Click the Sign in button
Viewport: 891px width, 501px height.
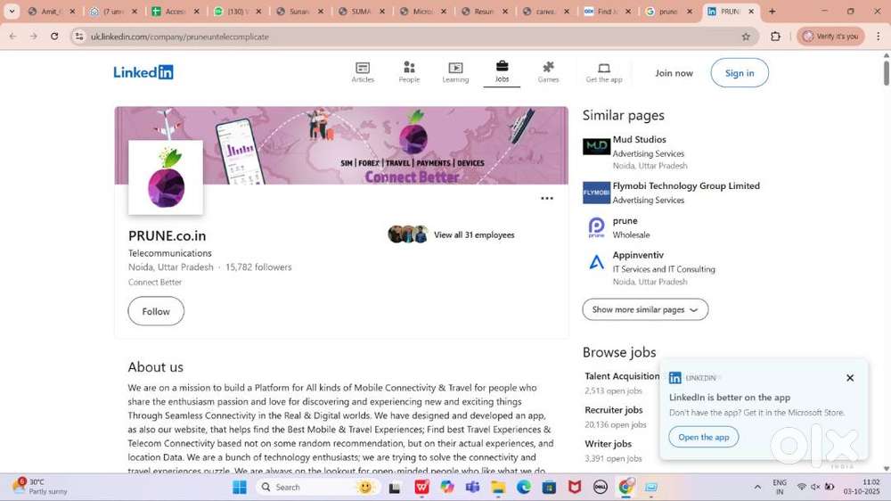(739, 73)
